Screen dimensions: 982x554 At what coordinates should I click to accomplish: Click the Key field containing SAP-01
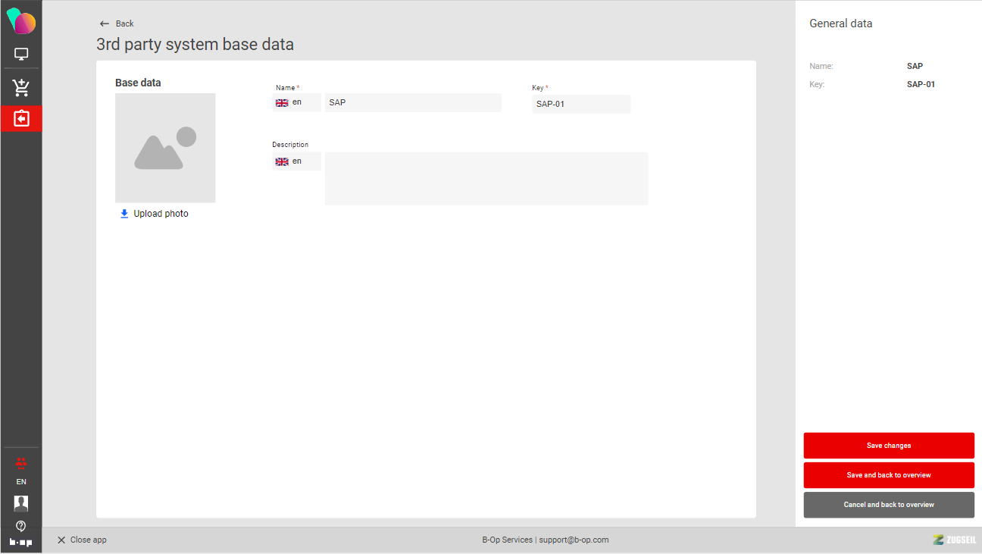[x=581, y=104]
